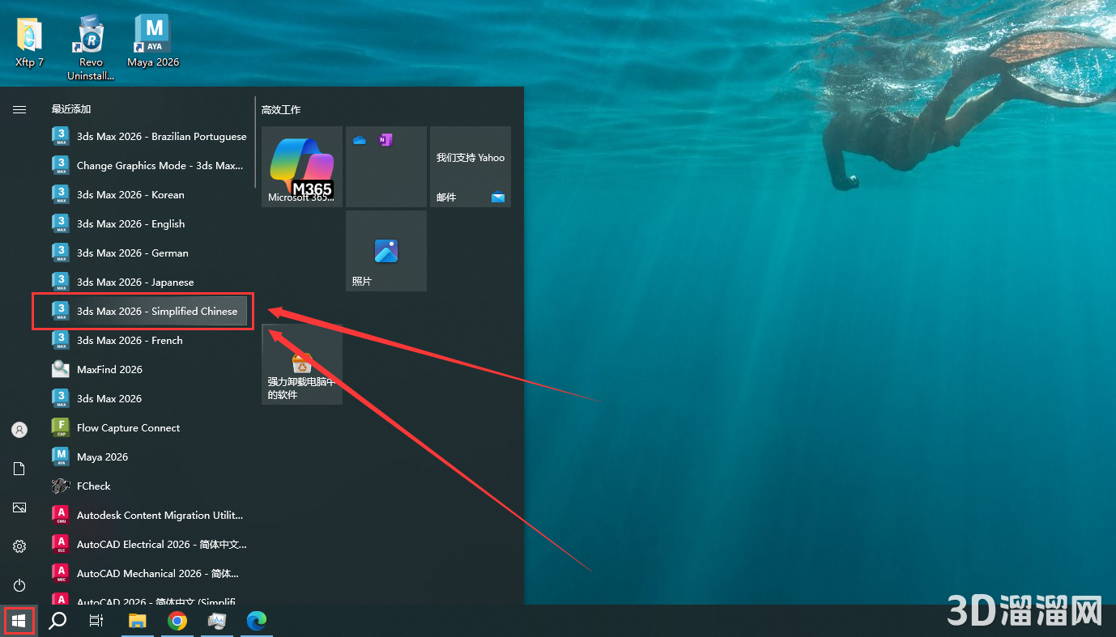This screenshot has height=637, width=1116.
Task: Launch File Explorer from the taskbar
Action: point(138,621)
